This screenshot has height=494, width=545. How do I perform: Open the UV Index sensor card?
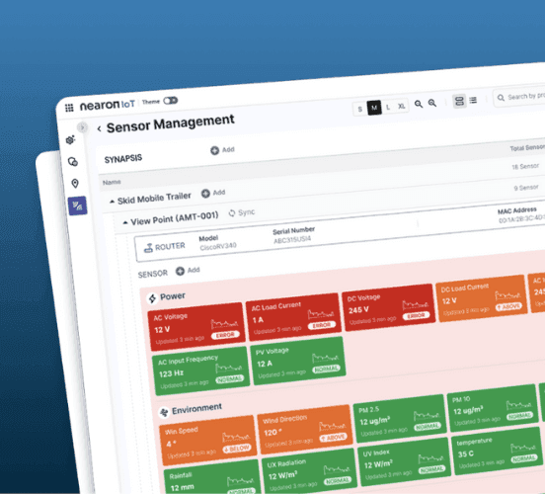coord(404,462)
